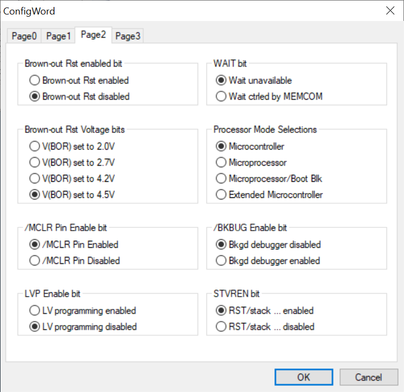Enable LV programming option
Screen dimensions: 404x392
tap(83, 310)
